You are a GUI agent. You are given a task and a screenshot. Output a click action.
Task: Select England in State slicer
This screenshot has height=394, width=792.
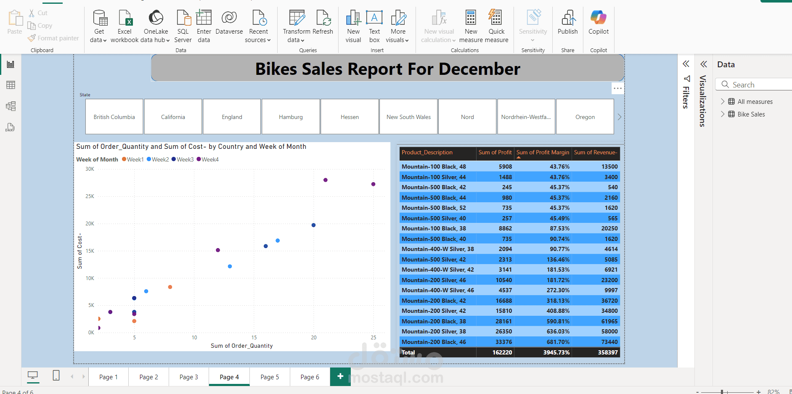click(232, 117)
